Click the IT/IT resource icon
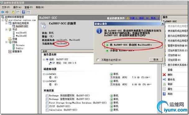This screenshot has height=115, width=189. pos(47,106)
